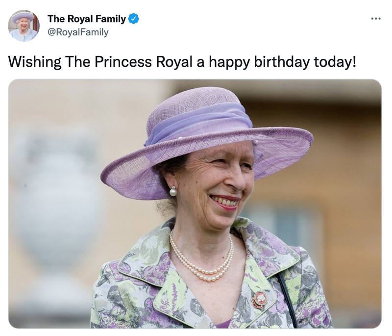The image size is (392, 336).
Task: Click the blue verified badge
Action: (133, 19)
